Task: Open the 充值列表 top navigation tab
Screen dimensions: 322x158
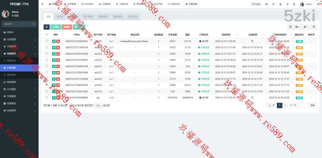Action: 122,4
